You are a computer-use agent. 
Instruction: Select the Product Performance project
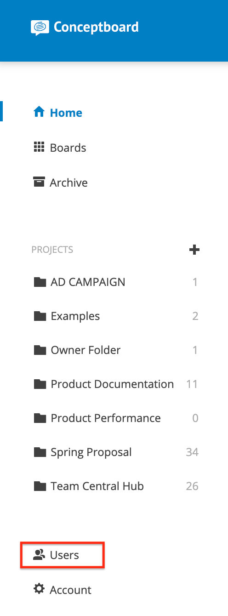click(116, 418)
